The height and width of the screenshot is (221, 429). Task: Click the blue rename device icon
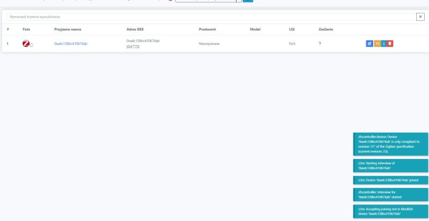click(369, 44)
